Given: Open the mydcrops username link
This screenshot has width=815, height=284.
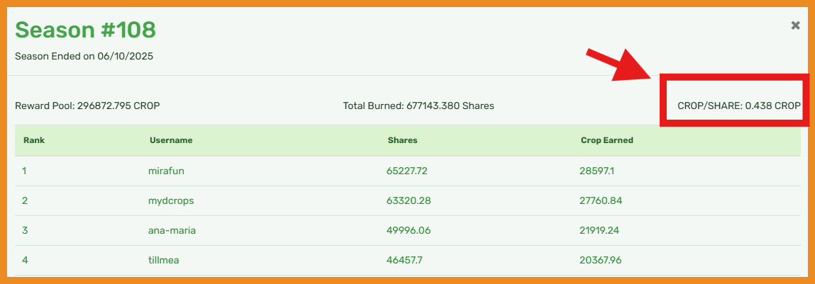Looking at the screenshot, I should 170,200.
